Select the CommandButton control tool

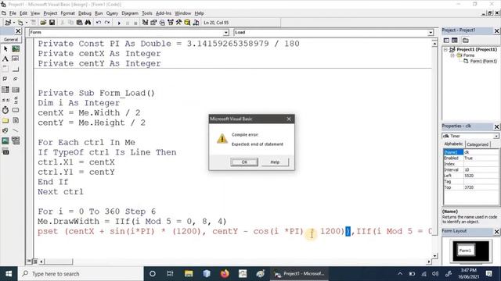coord(16,69)
